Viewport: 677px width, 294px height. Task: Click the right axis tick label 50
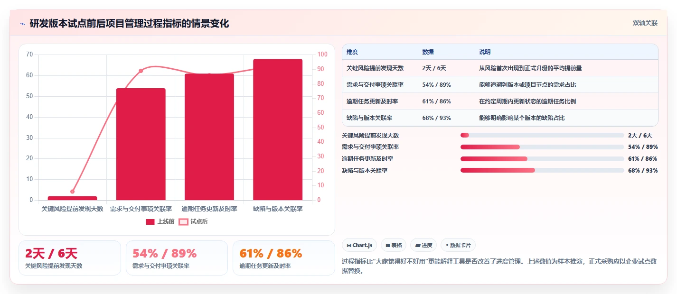tap(321, 127)
